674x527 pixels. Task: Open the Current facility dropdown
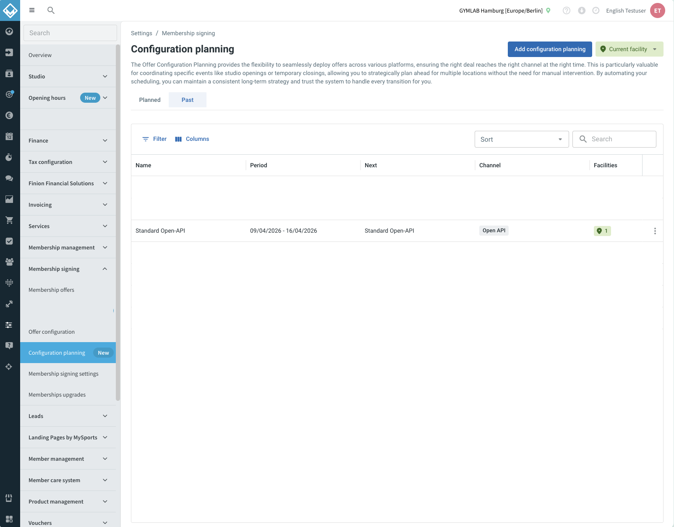[629, 49]
